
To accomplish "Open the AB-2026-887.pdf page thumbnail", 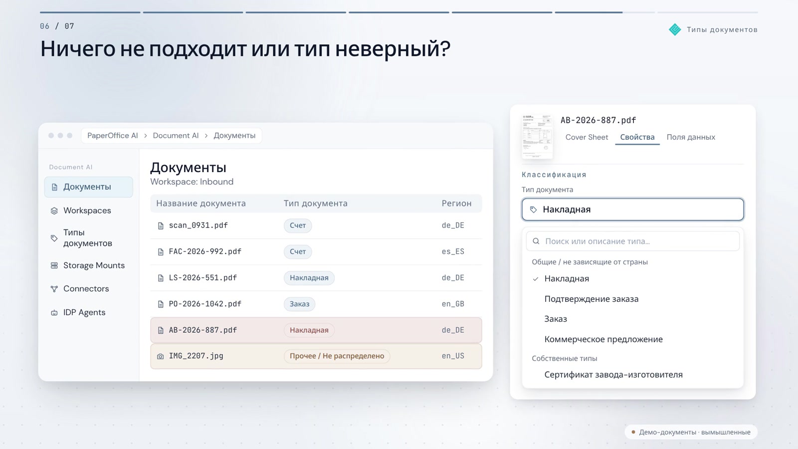I will [x=537, y=137].
